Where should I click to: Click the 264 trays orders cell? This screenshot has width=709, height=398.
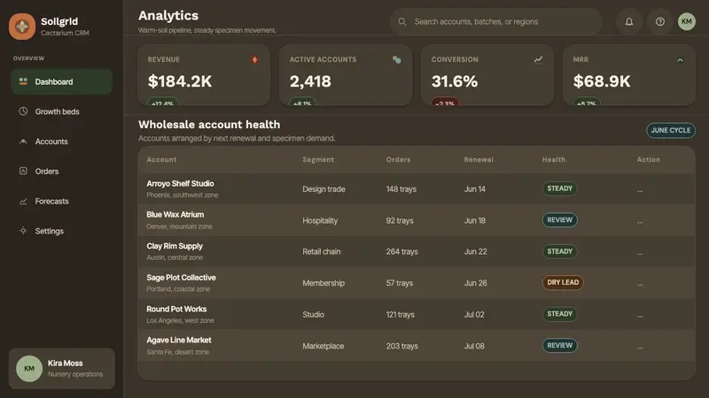coord(402,252)
